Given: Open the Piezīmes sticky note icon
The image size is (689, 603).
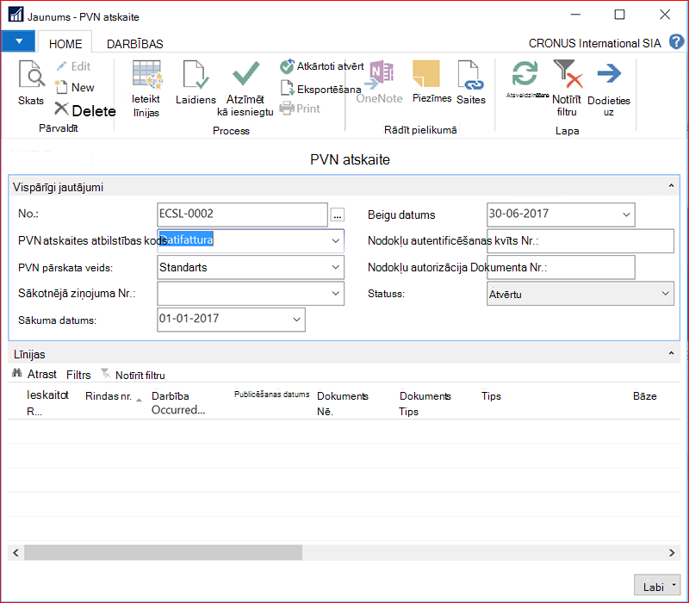Looking at the screenshot, I should point(425,73).
